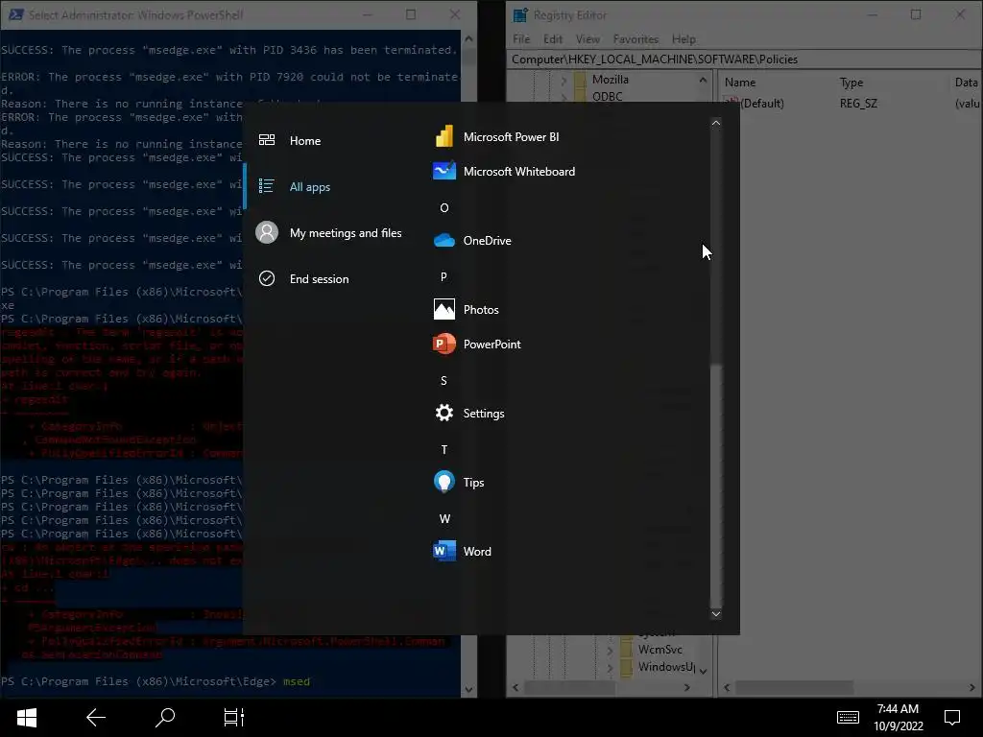Click the app list scrollbar thumb

716,486
